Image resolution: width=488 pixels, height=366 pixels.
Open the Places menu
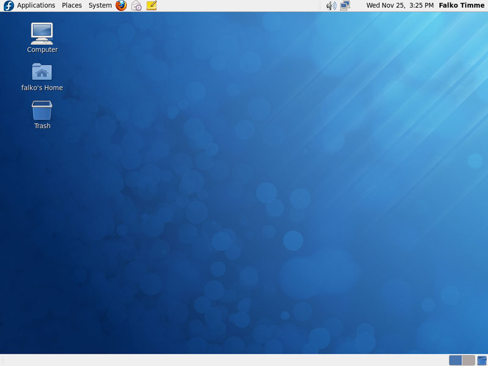(x=71, y=5)
